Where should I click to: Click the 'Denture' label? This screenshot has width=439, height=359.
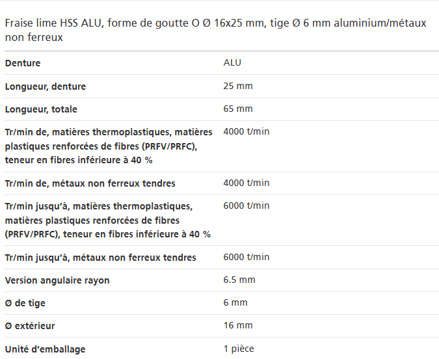(x=23, y=63)
